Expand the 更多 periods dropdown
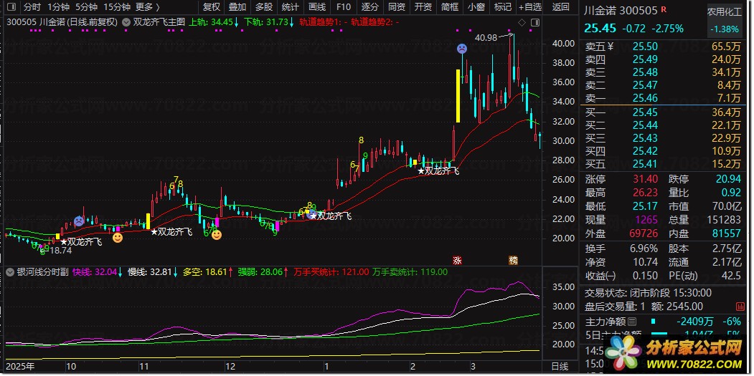The width and height of the screenshot is (754, 376). [148, 6]
